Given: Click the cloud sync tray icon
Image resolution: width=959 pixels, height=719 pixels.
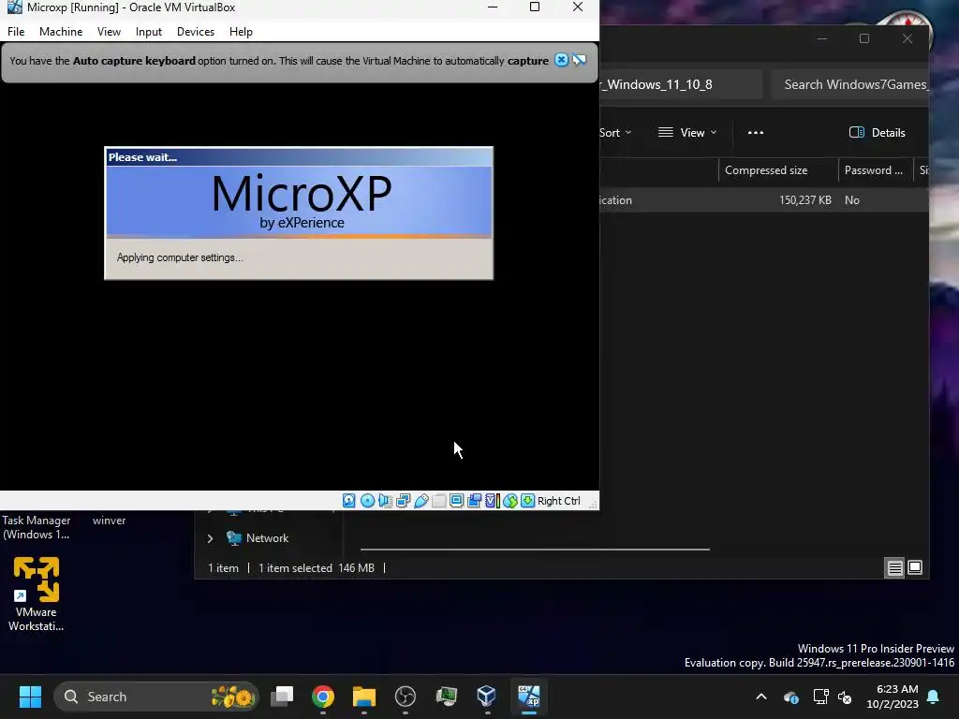Looking at the screenshot, I should [790, 697].
